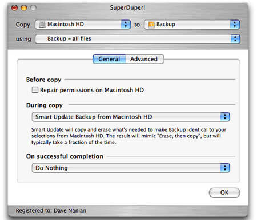Click the SuperDuper! window title bar
This screenshot has height=220, width=257.
pos(127,7)
